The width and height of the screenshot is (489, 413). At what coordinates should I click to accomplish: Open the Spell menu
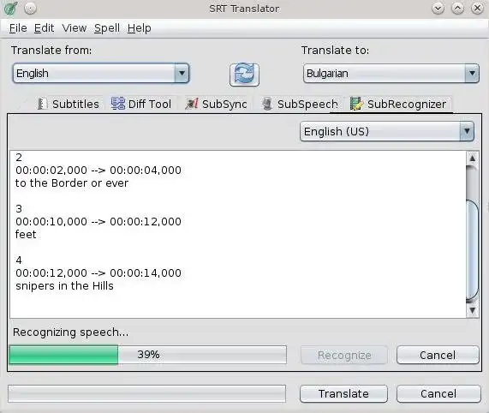[107, 28]
